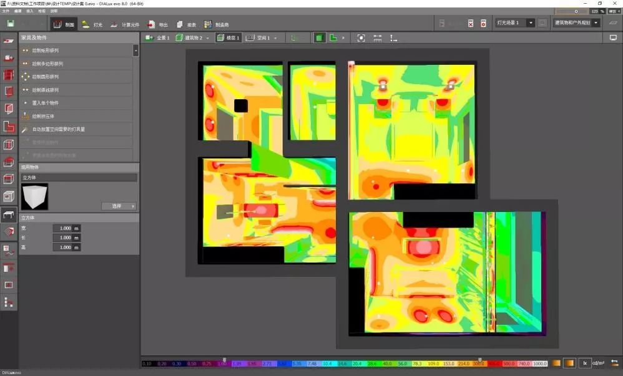
Task: Open the 导出 export mode
Action: point(158,24)
